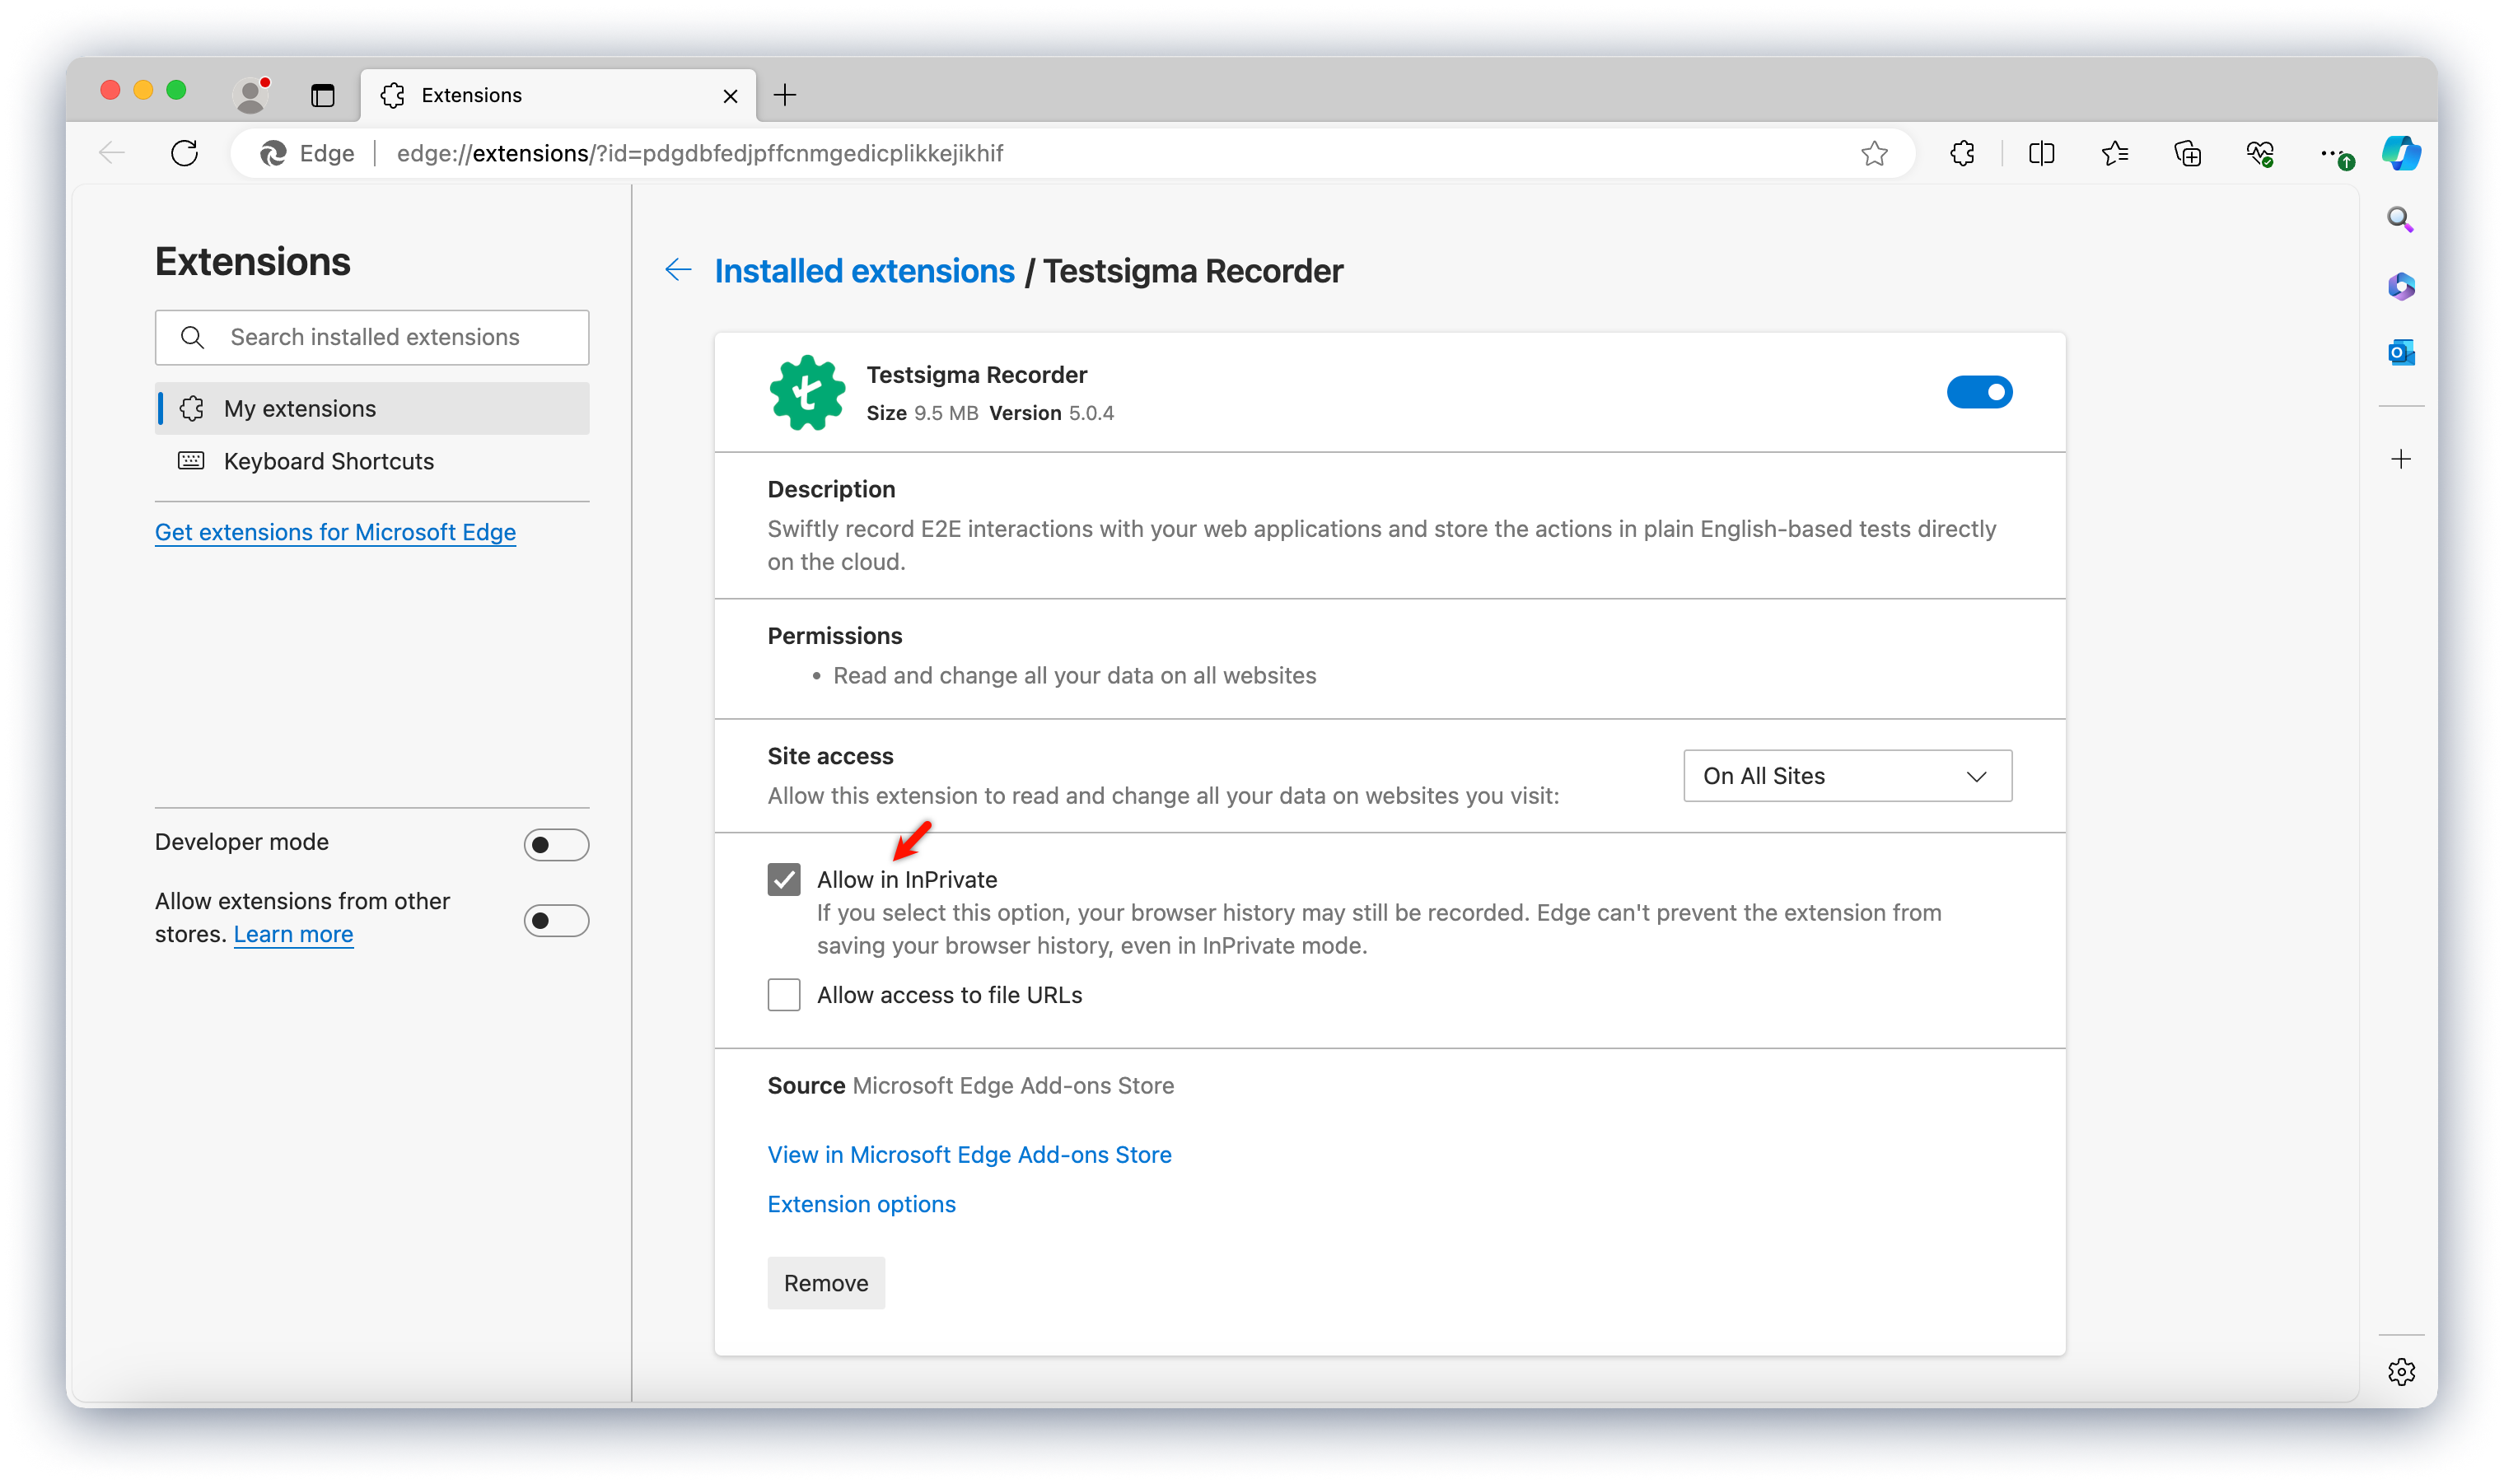The width and height of the screenshot is (2504, 1484).
Task: Disable the Testsigma Recorder extension toggle
Action: tap(1980, 392)
